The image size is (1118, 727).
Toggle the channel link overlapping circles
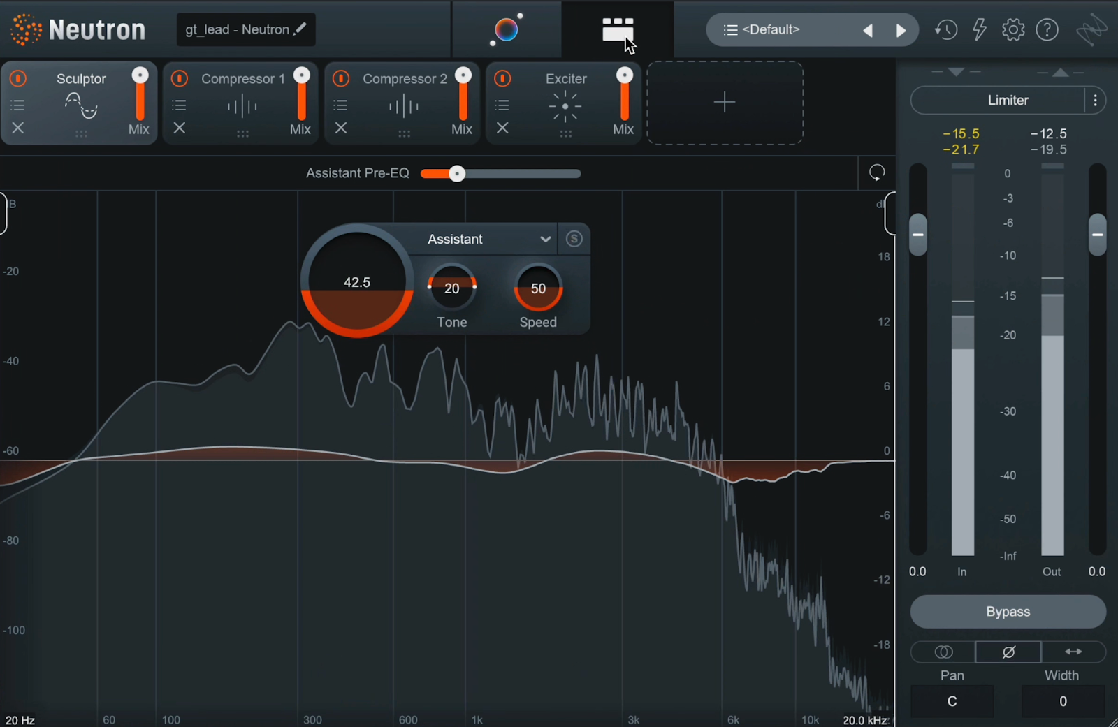point(943,652)
